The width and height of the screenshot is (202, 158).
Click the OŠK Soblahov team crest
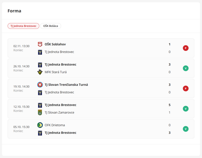40,44
